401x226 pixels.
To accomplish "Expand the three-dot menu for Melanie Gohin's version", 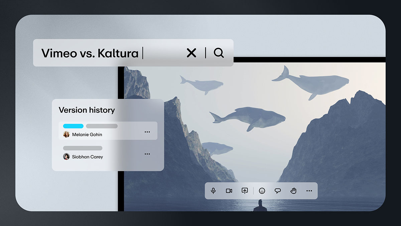I will tap(147, 132).
